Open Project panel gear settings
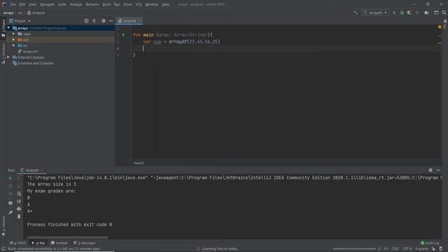 pyautogui.click(x=104, y=21)
